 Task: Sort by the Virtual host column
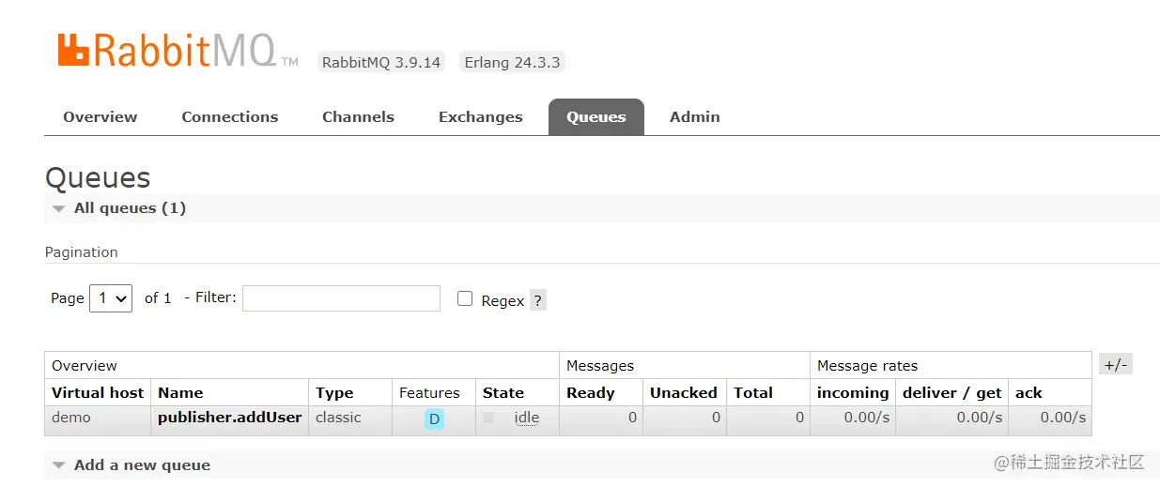tap(98, 393)
